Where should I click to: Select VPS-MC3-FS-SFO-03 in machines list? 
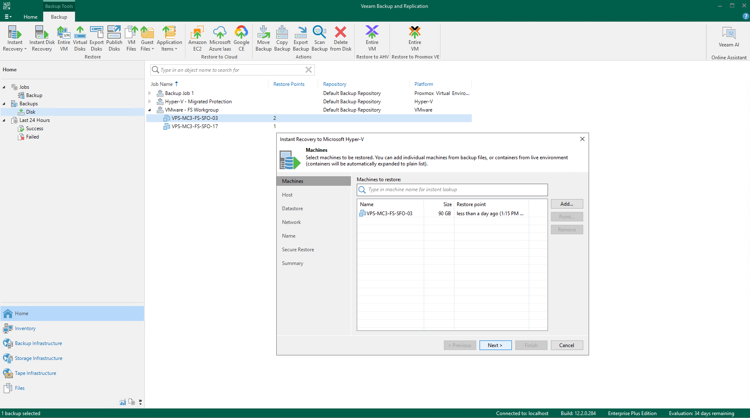[452, 214]
